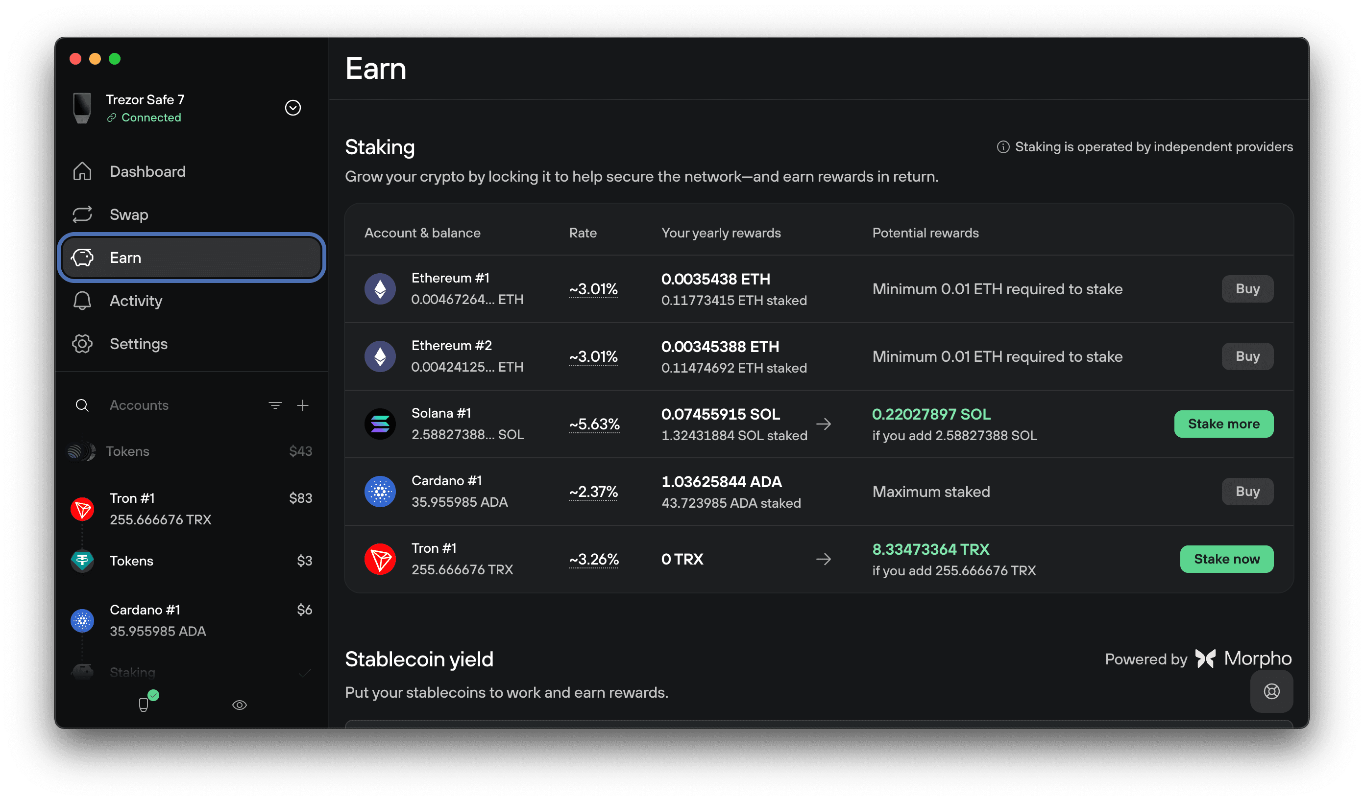Open the help lifebuoy icon
The image size is (1364, 801).
(x=1271, y=691)
